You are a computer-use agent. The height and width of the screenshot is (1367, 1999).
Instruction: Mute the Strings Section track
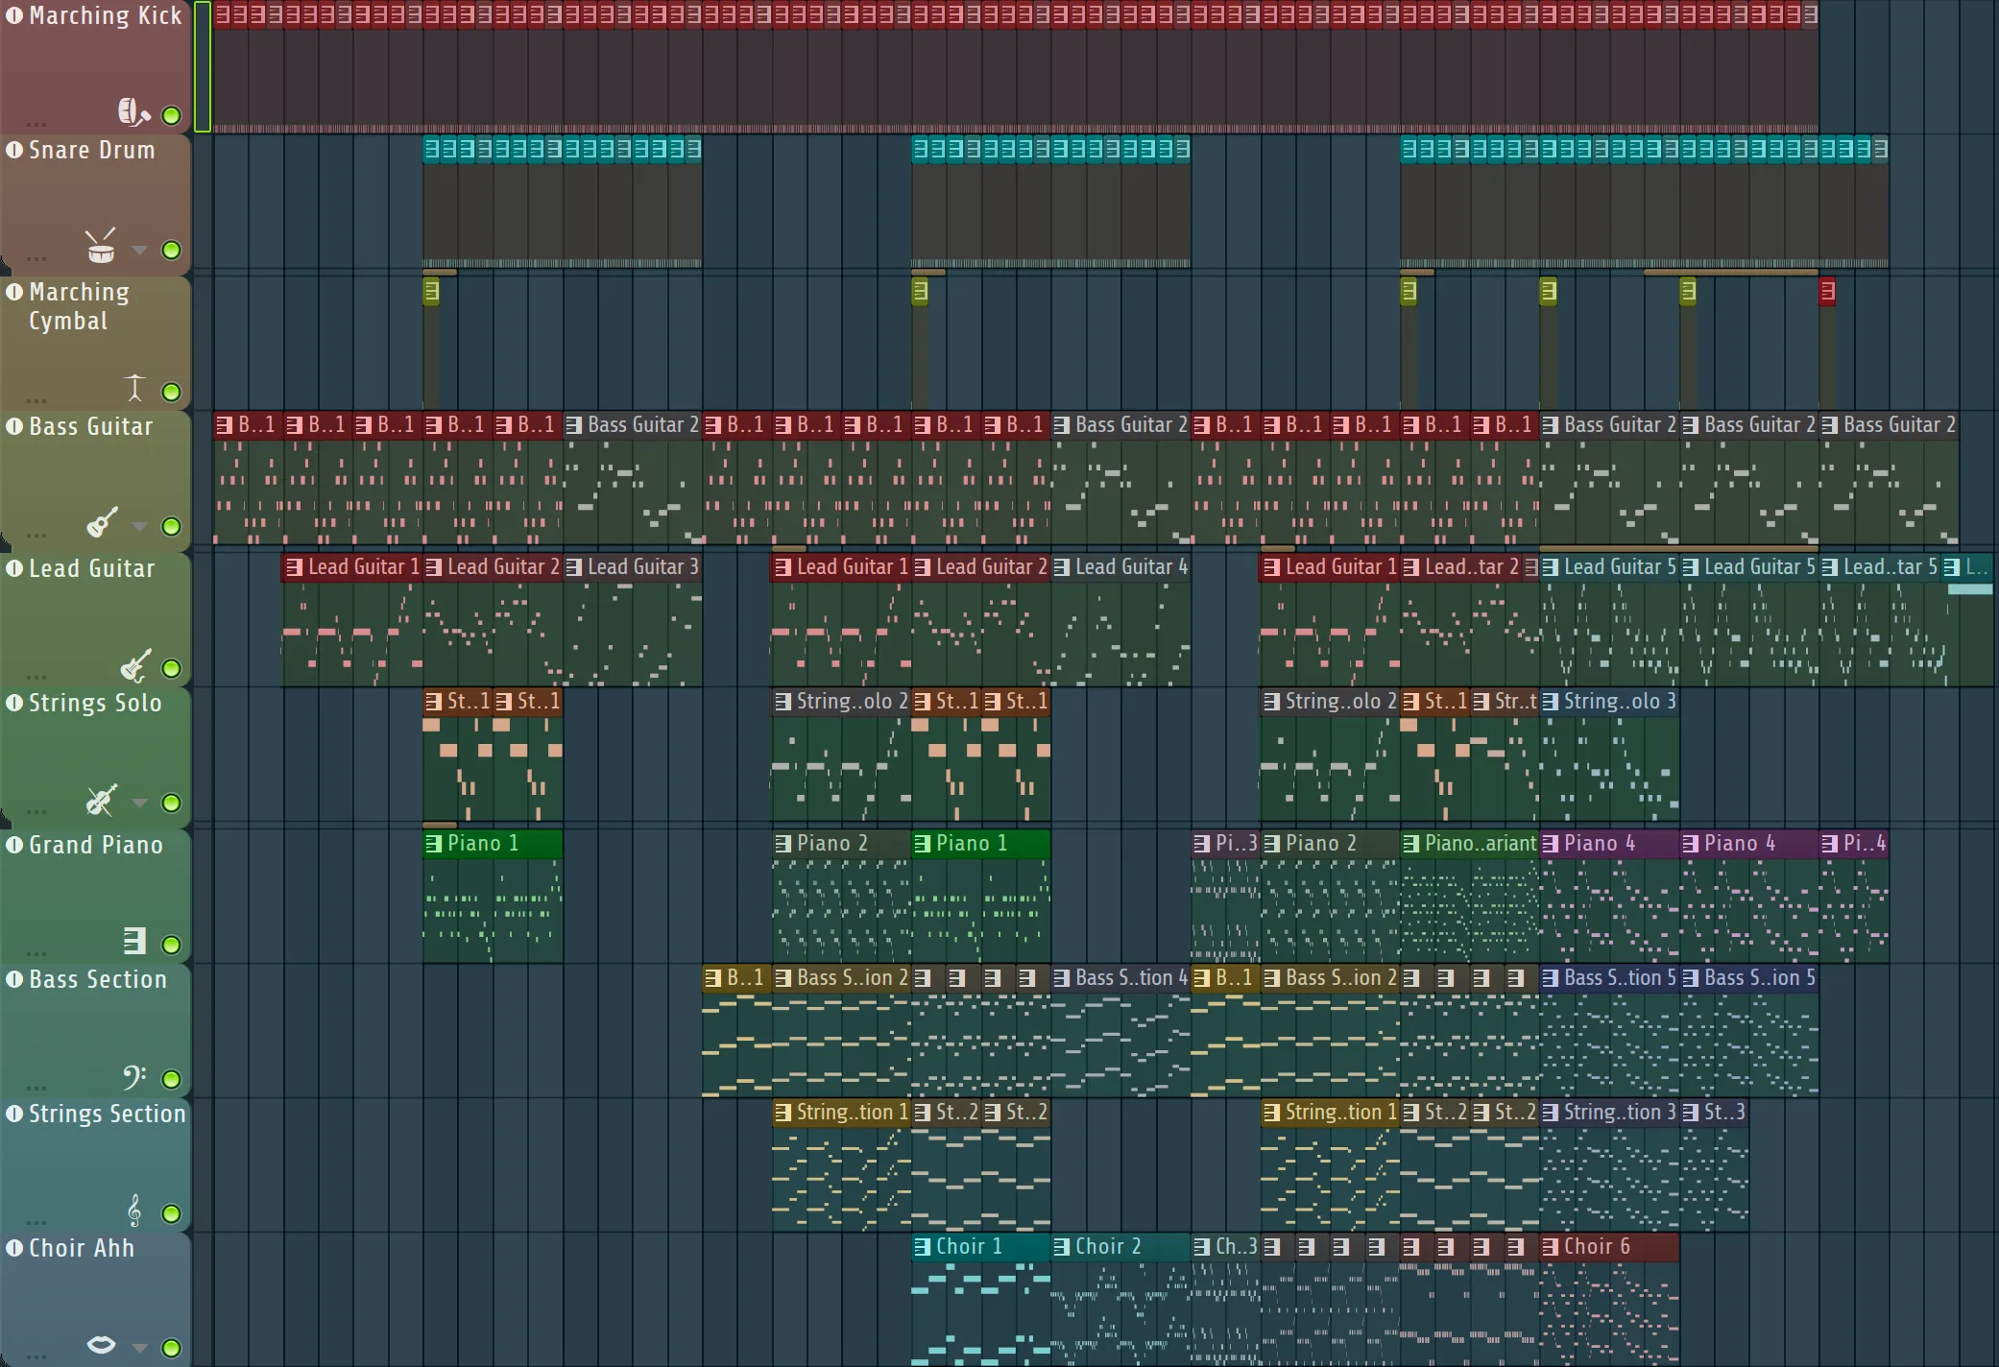172,1213
